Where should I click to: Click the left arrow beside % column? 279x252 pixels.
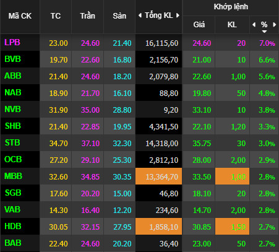pos(254,25)
